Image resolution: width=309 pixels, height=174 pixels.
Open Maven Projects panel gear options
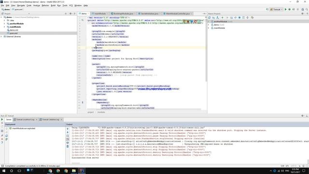click(x=303, y=14)
